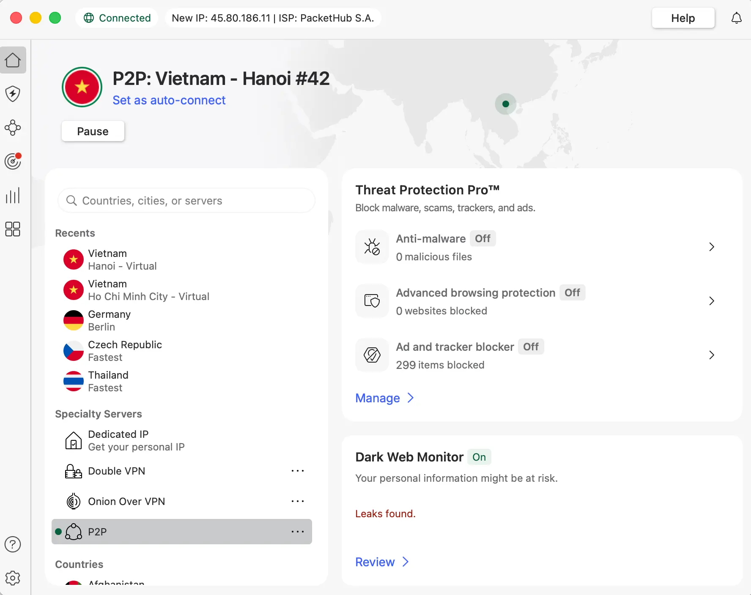Open the help question mark icon
The image size is (751, 595).
[13, 545]
